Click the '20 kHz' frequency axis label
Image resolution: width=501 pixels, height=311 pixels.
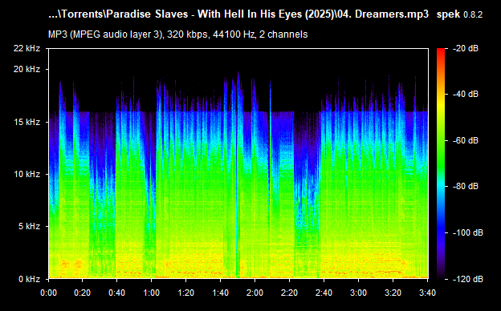click(26, 69)
